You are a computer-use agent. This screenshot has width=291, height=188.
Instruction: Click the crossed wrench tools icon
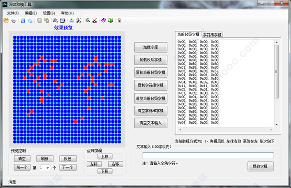[x=79, y=20]
